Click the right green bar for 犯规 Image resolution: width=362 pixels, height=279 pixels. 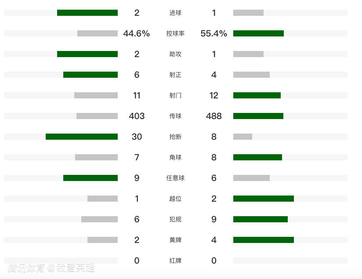pyautogui.click(x=261, y=219)
